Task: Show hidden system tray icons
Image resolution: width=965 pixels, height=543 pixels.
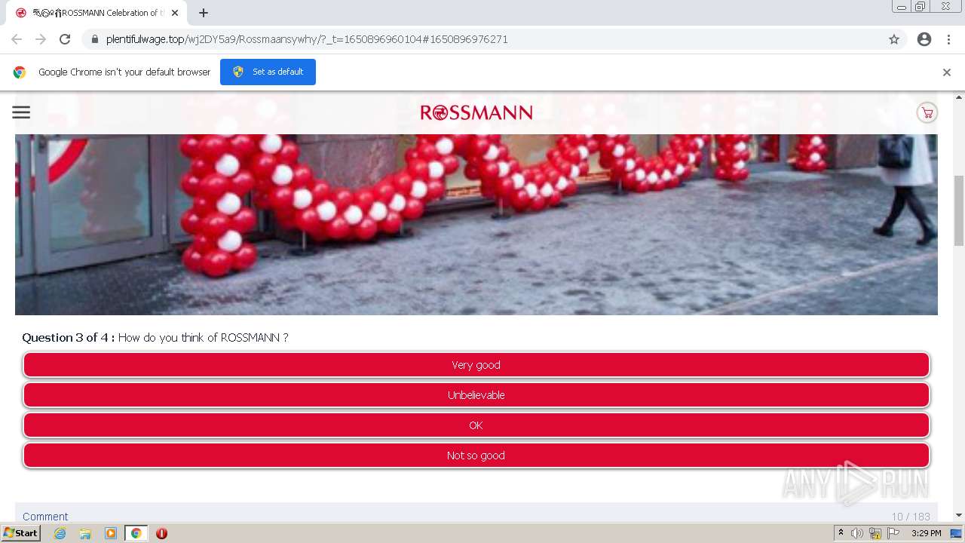Action: coord(841,533)
